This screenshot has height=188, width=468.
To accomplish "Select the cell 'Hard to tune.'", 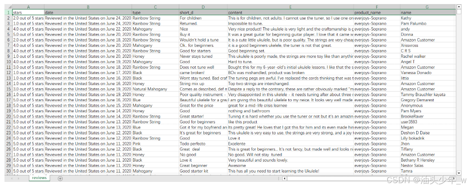I will pos(291,62).
